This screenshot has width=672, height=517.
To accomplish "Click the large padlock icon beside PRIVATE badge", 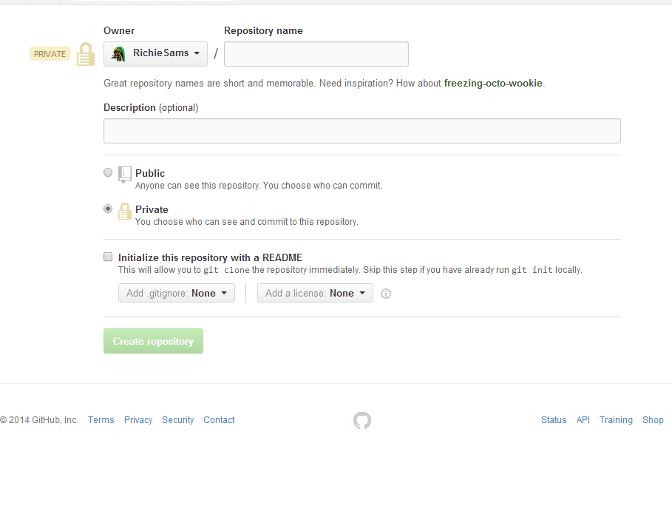I will coord(85,54).
